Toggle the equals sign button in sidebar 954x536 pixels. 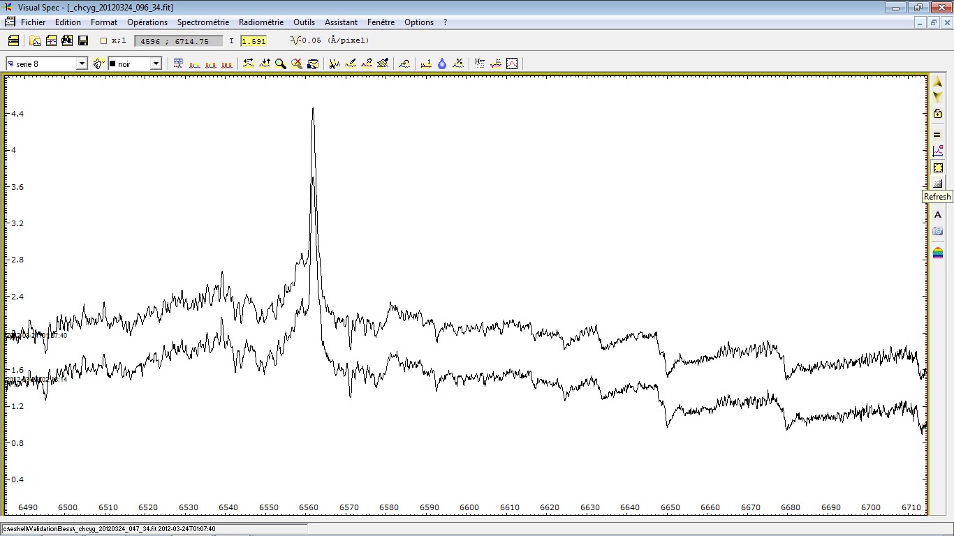pos(938,135)
